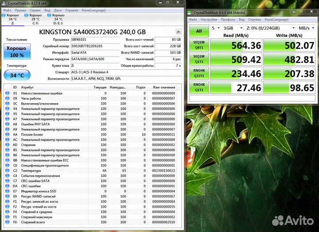Click the empty comment box in CrystalDiskMark
Viewport: 319px width, 232px height.
pos(252,98)
